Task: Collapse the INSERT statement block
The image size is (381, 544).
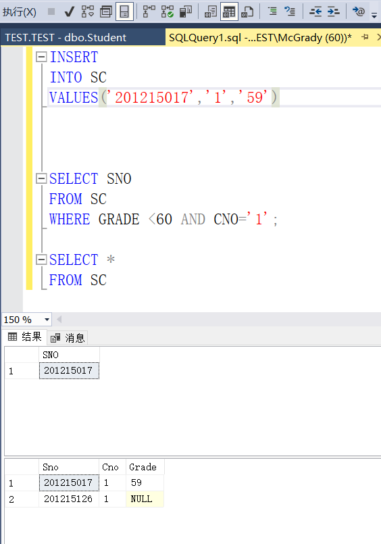Action: (41, 57)
